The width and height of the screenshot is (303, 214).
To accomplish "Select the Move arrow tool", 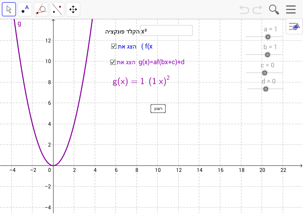I will [9, 9].
